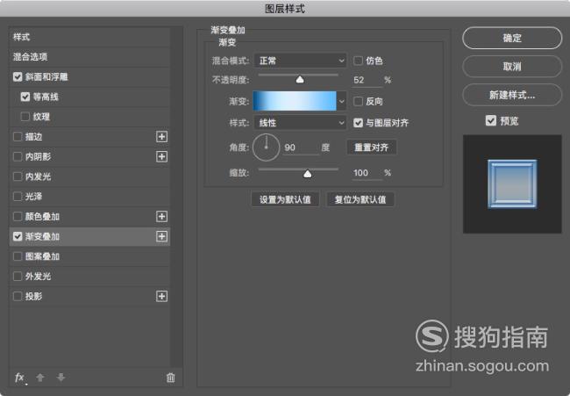Open the blue gradient swatch editor
The image size is (570, 396).
click(295, 101)
